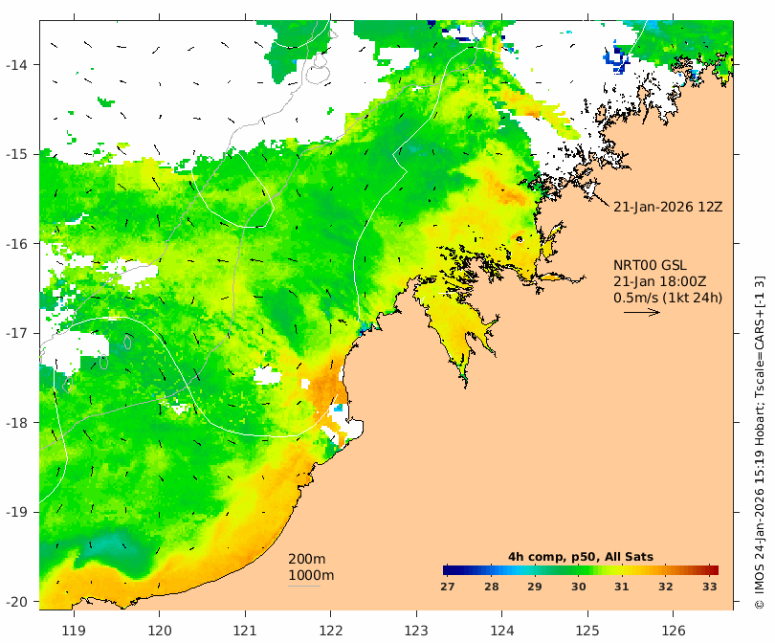The image size is (775, 643).
Task: Click the 0.5m/s (1kt 24h) scale text
Action: pos(668,298)
